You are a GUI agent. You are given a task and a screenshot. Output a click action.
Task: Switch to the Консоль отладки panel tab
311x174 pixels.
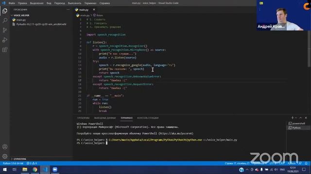pos(148,118)
